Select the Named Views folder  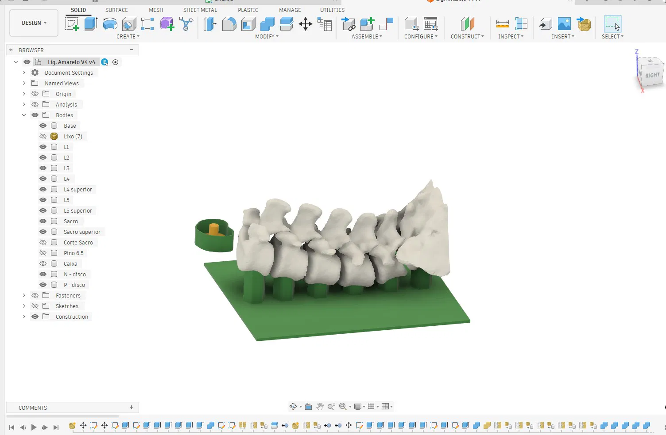(x=62, y=83)
